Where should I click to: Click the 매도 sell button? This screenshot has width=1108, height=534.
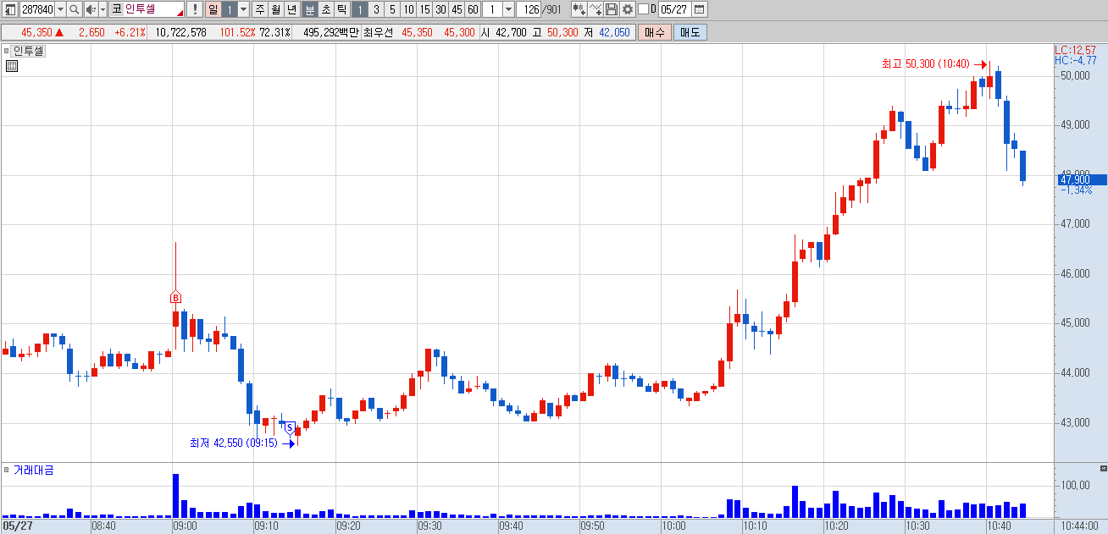pyautogui.click(x=690, y=32)
